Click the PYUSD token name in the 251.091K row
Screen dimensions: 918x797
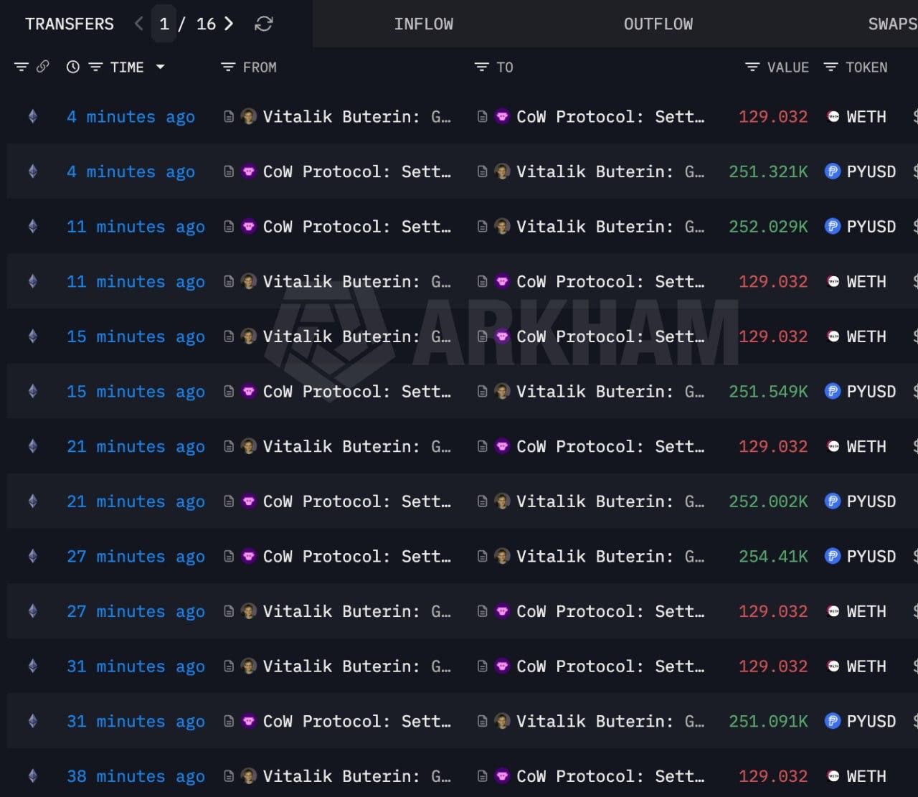871,722
